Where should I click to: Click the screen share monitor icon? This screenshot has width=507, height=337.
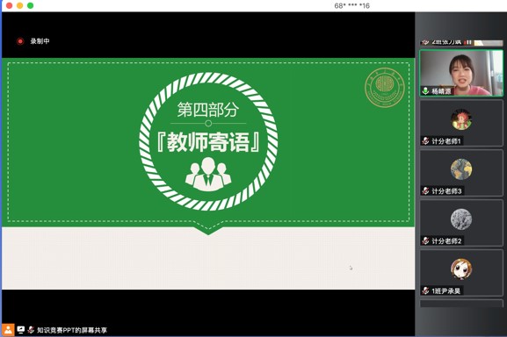click(x=21, y=330)
